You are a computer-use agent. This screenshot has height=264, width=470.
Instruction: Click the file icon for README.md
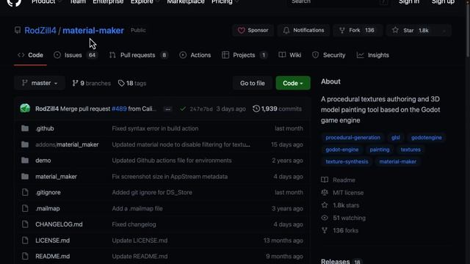click(x=25, y=256)
